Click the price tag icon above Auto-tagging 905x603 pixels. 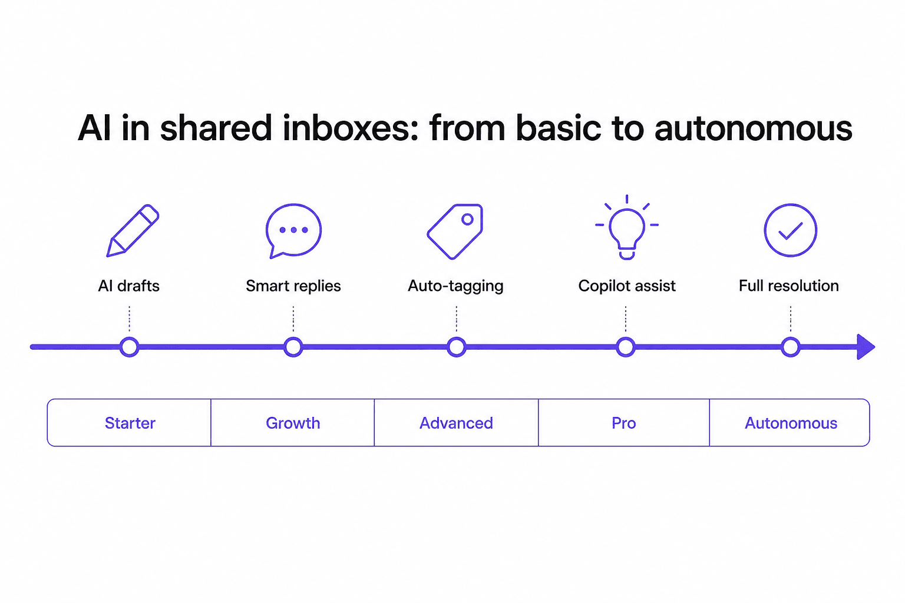point(455,231)
